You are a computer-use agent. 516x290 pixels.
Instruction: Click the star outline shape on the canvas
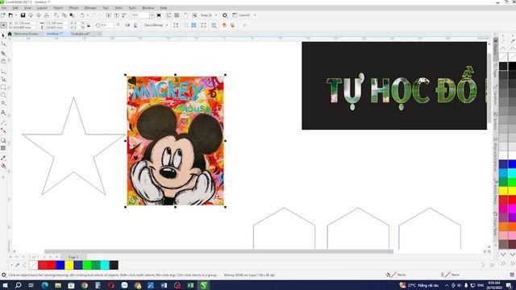[73, 147]
